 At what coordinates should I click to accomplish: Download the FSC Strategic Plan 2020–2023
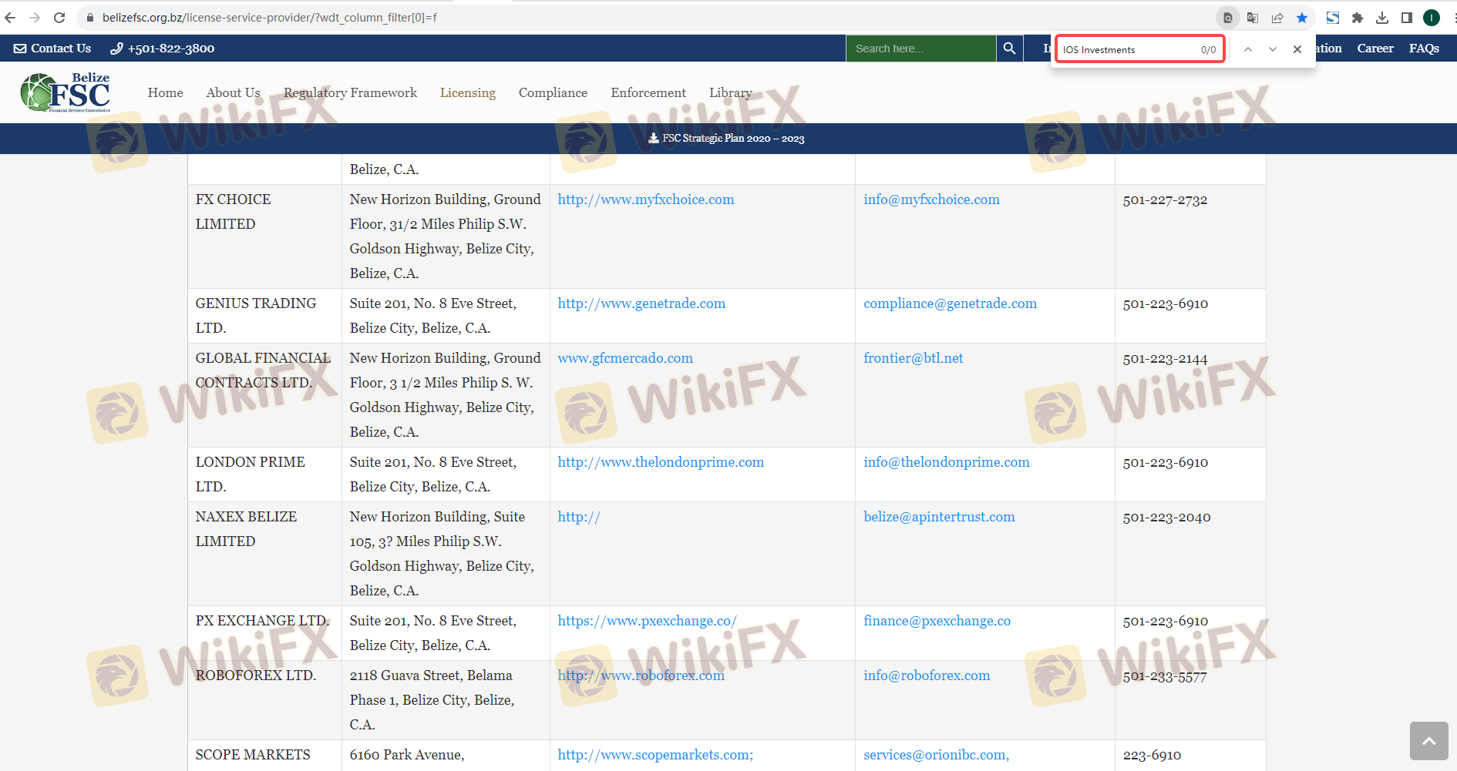727,139
